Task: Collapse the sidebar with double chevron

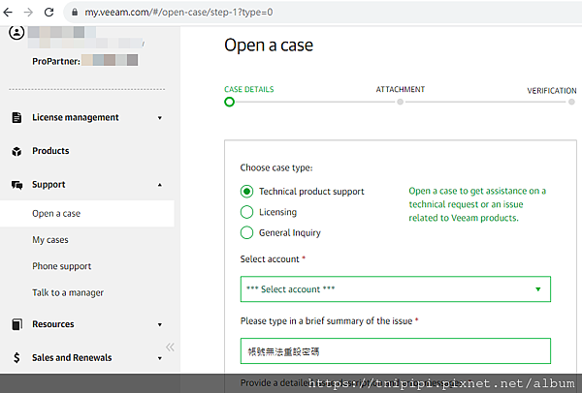Action: tap(170, 348)
